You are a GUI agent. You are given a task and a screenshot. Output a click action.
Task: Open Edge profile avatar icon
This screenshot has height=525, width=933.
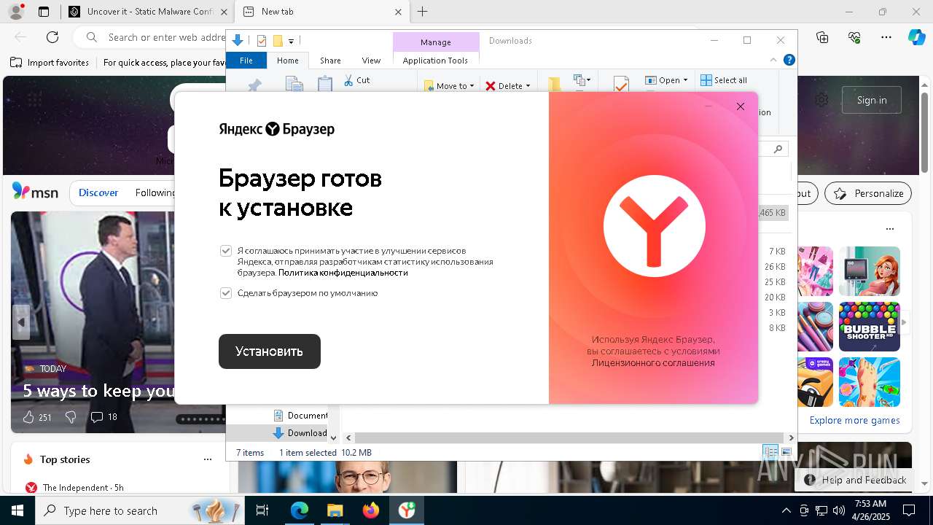click(x=16, y=12)
